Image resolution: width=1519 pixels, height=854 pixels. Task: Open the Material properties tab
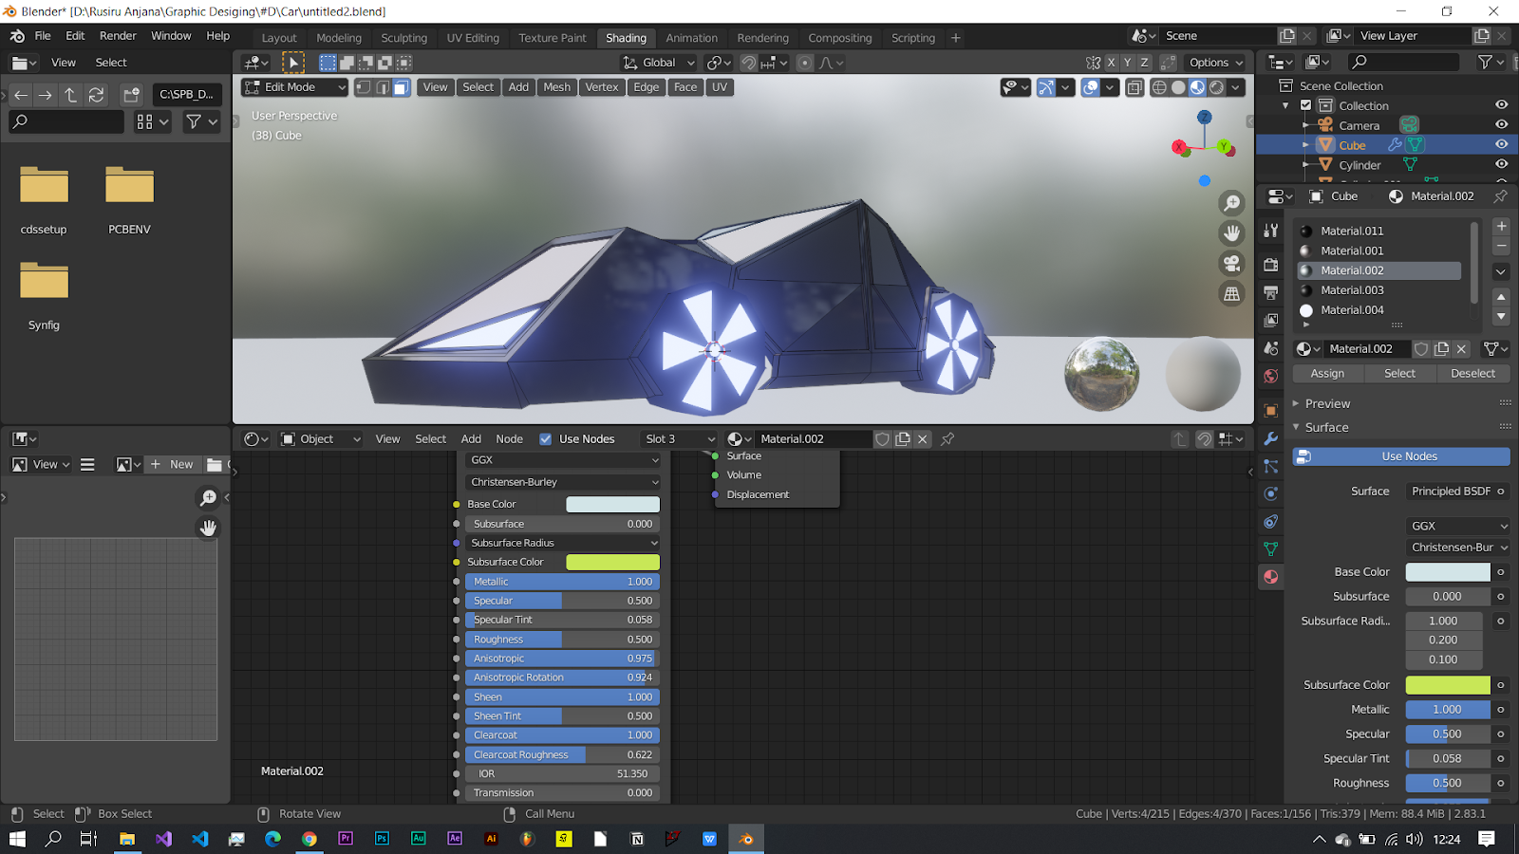1271,575
